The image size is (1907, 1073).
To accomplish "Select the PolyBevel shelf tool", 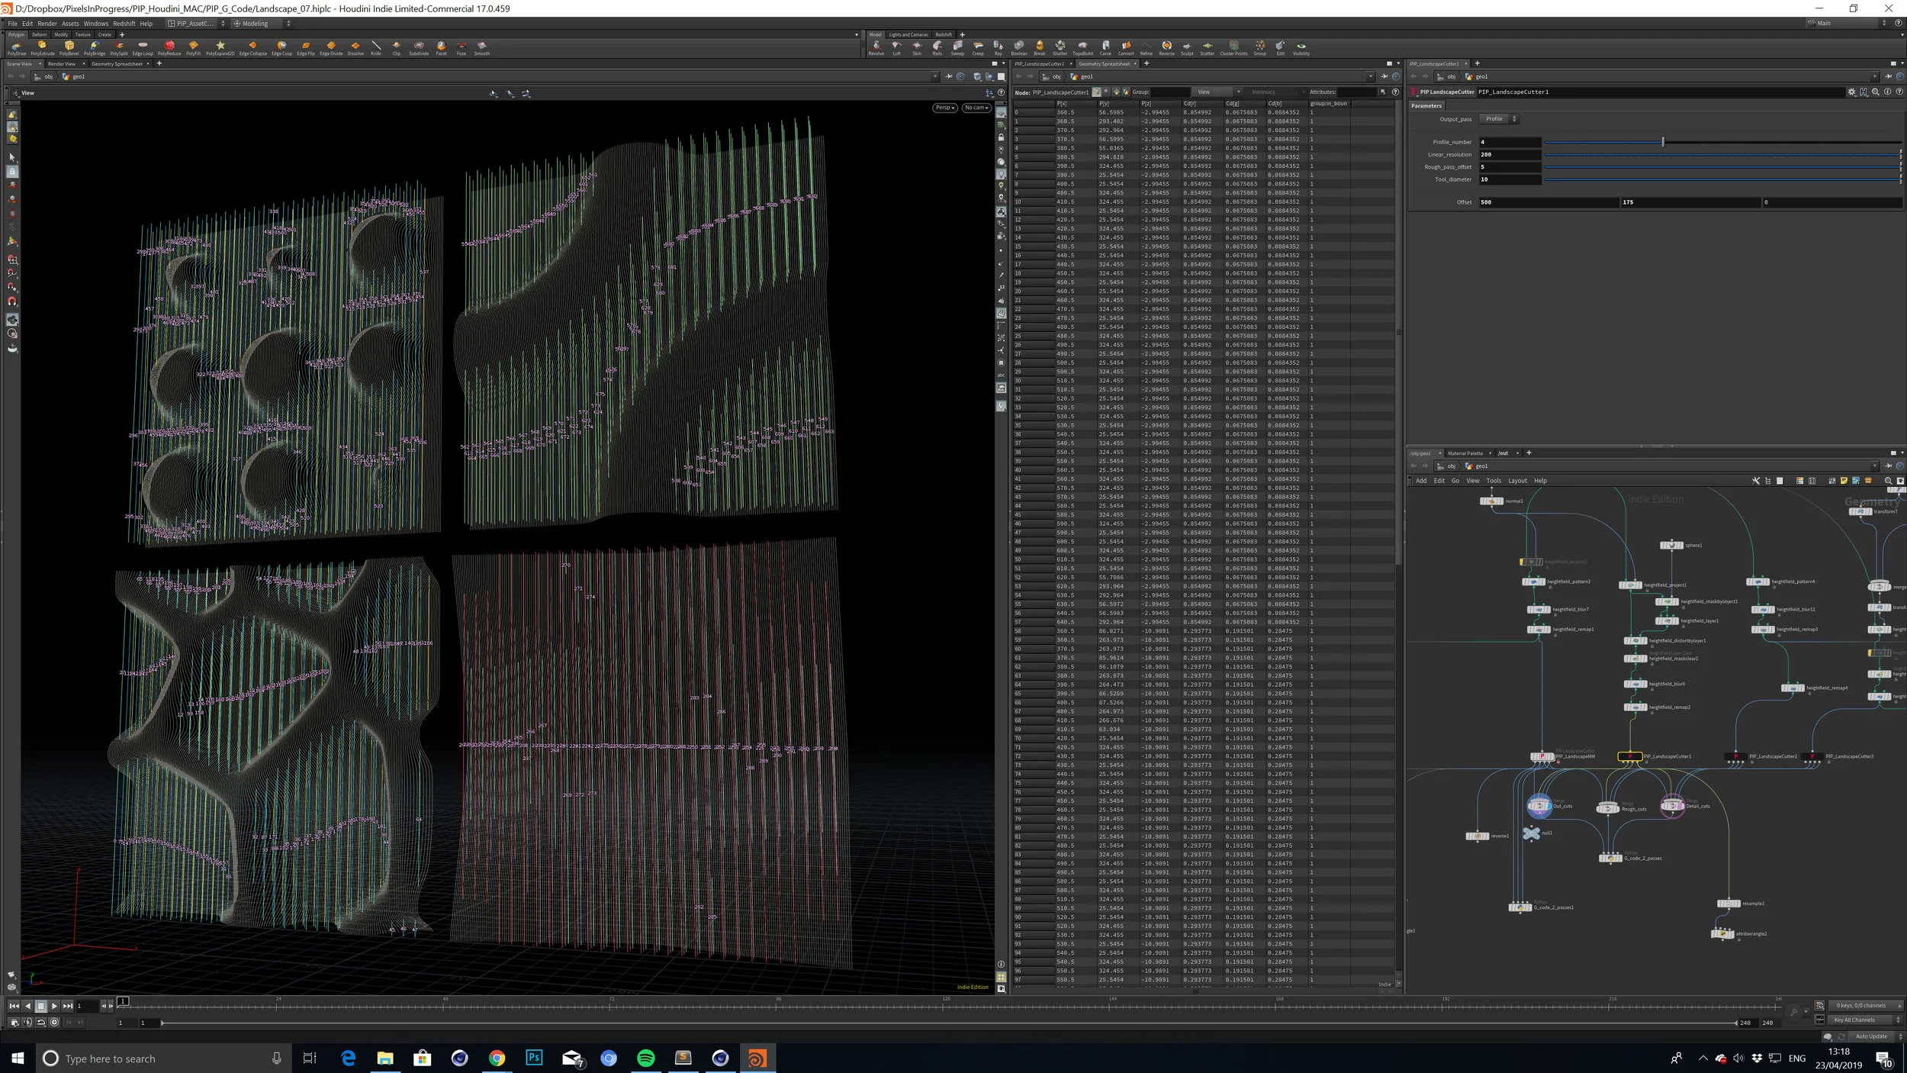I will click(x=69, y=48).
